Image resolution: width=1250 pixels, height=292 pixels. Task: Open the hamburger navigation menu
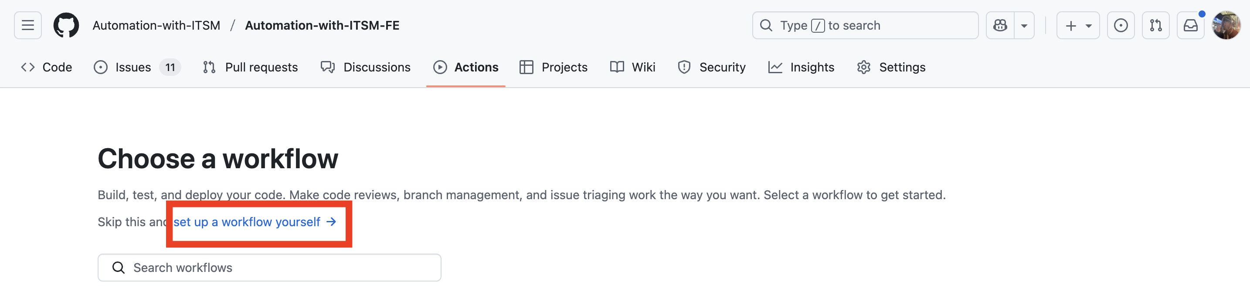(27, 25)
